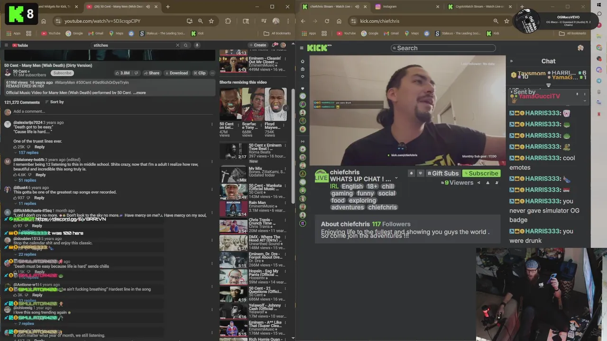Focus the Kick Search field
Image resolution: width=607 pixels, height=341 pixels.
[443, 48]
